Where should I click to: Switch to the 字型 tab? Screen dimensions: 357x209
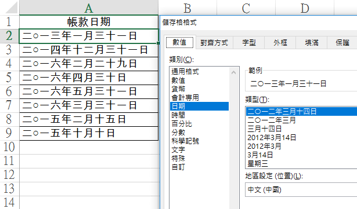pyautogui.click(x=249, y=43)
